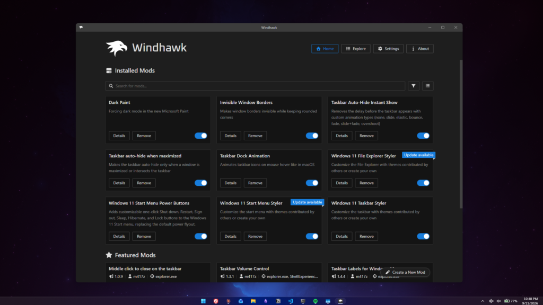543x305 pixels.
Task: Open Details for Windows 11 File Explorer Styler
Action: [x=341, y=183]
